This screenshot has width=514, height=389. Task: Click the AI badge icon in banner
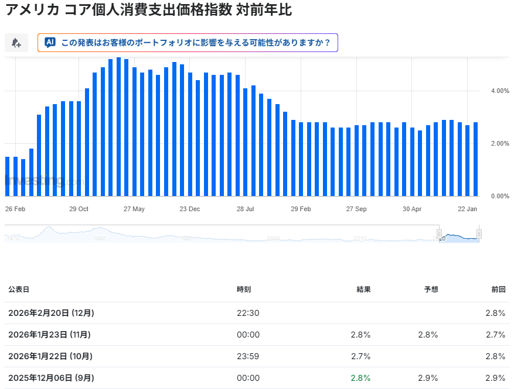pyautogui.click(x=50, y=43)
